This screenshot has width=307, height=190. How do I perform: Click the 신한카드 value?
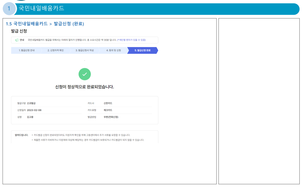108,103
